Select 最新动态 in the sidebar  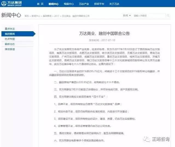(10, 44)
